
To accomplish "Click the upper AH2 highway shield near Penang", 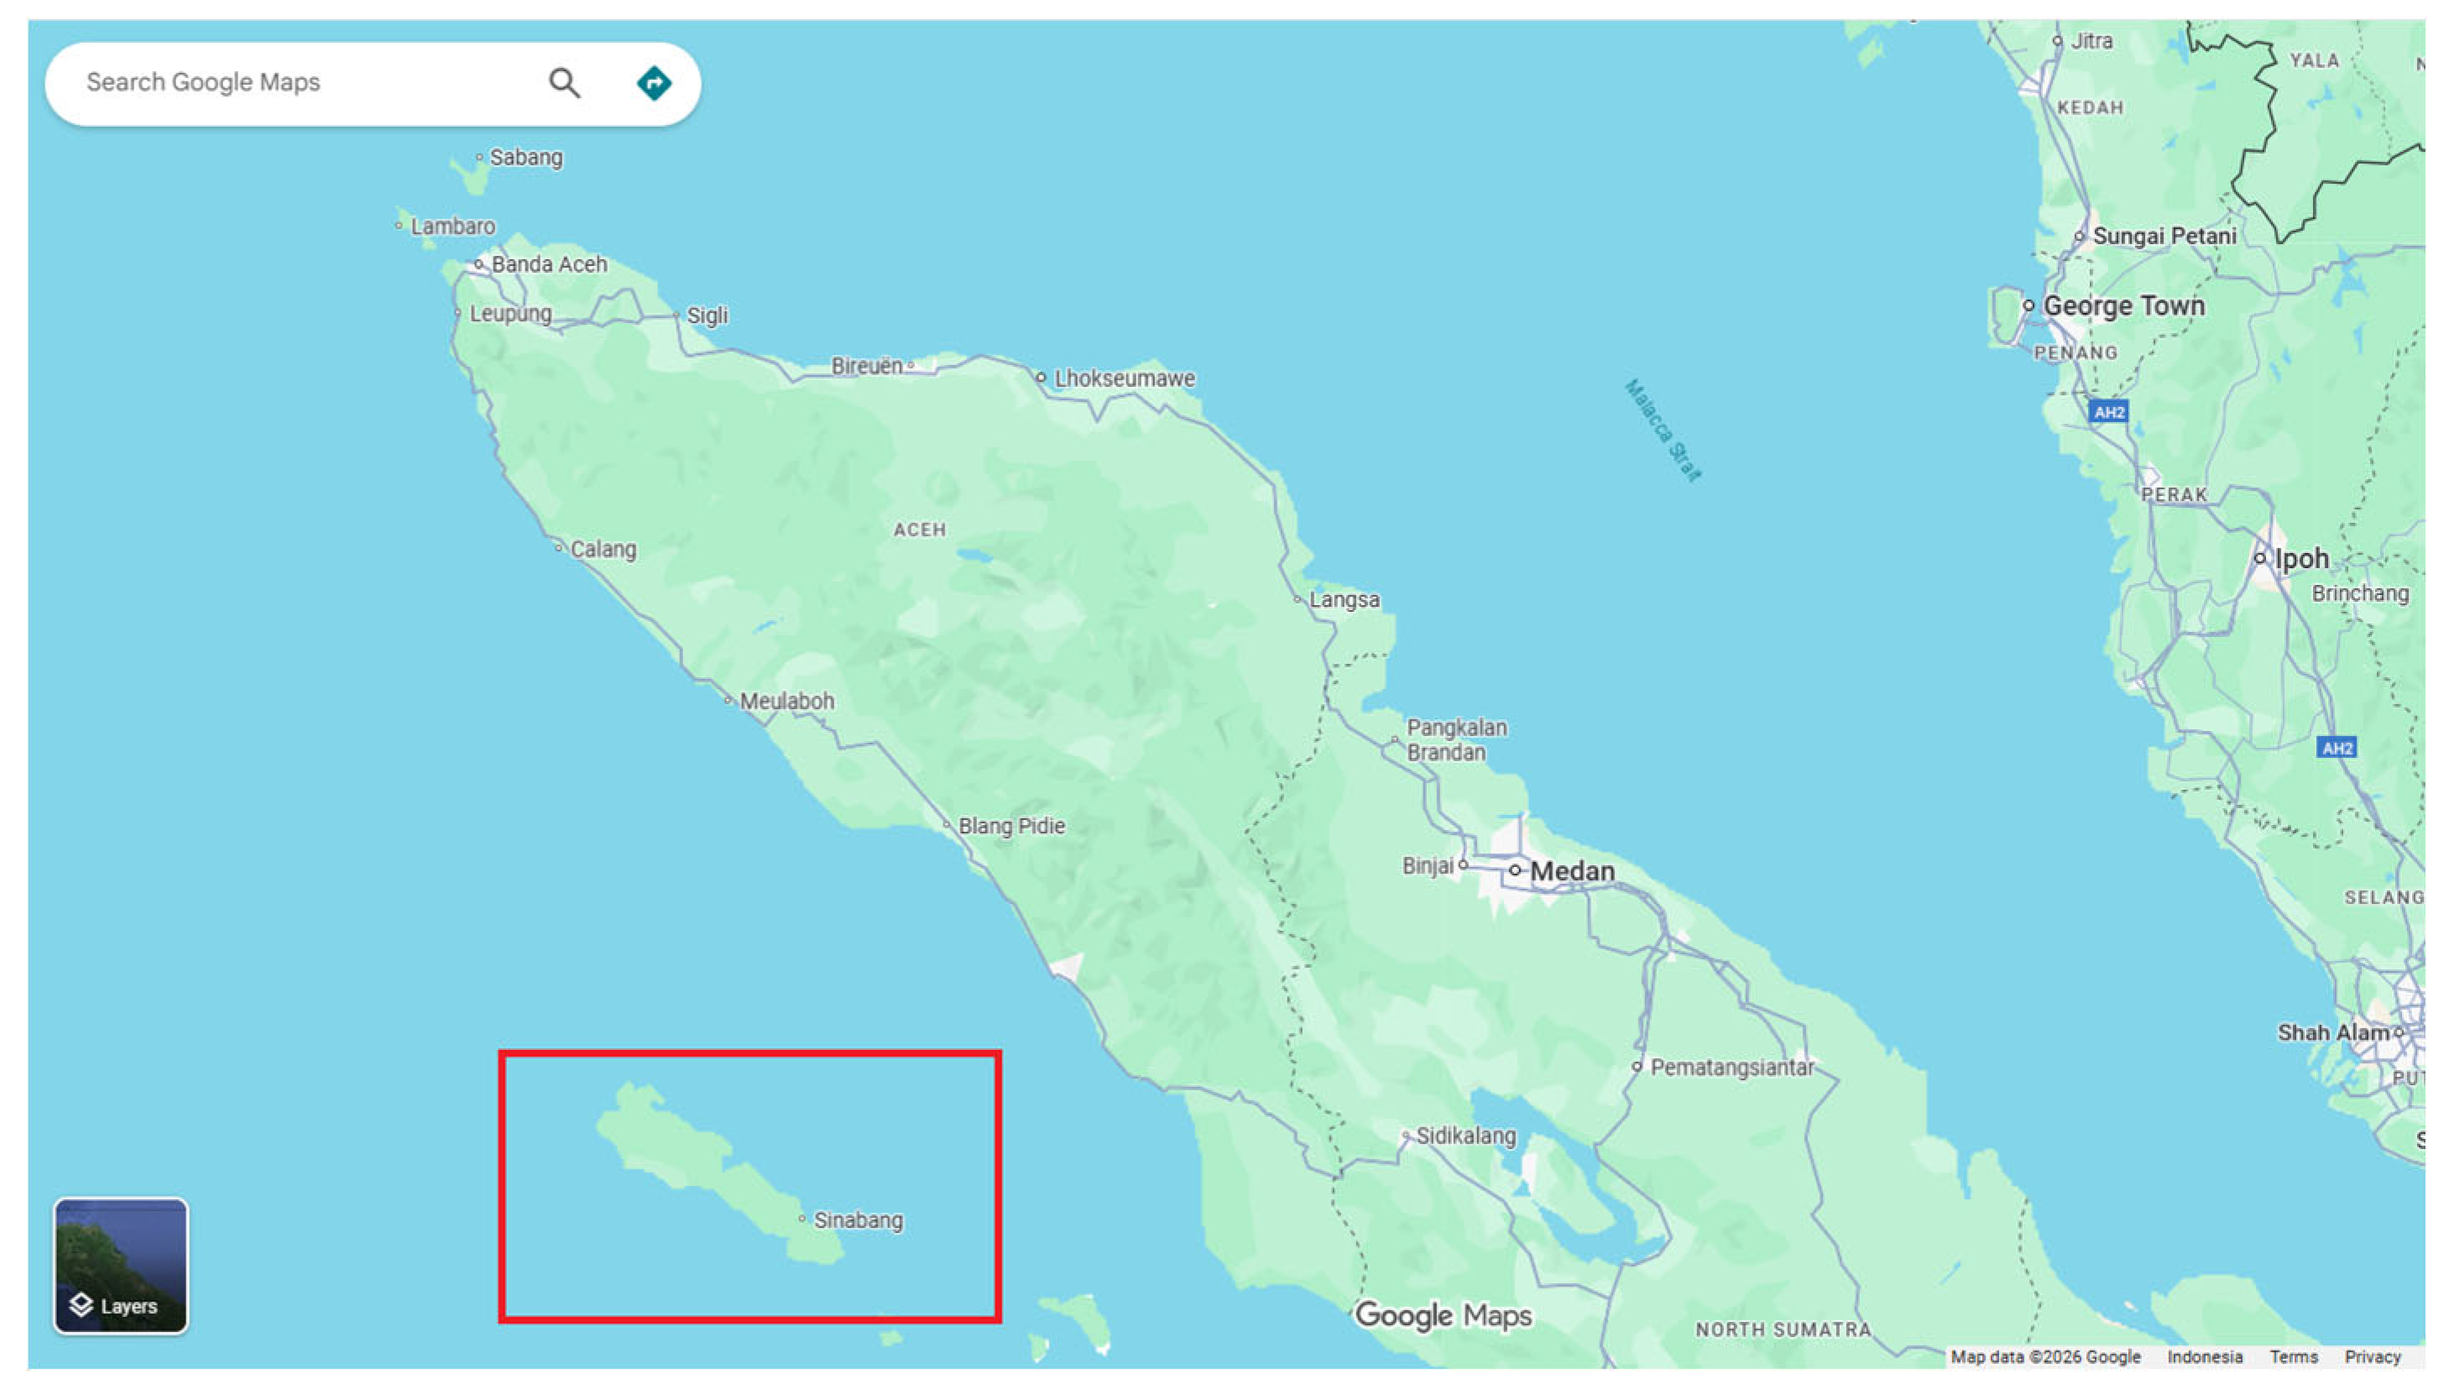I will pos(2108,413).
